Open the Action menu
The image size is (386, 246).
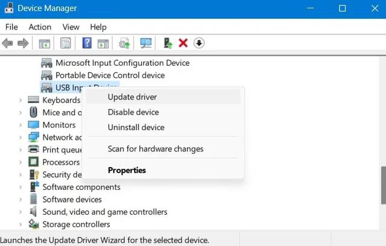40,27
